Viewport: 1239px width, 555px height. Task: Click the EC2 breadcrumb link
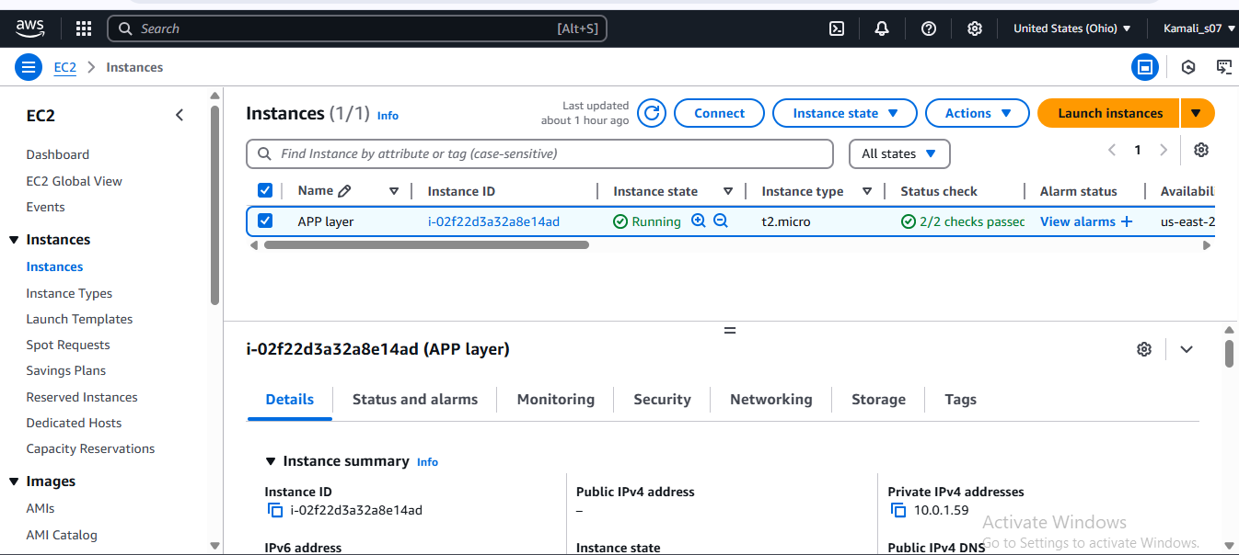pyautogui.click(x=64, y=67)
